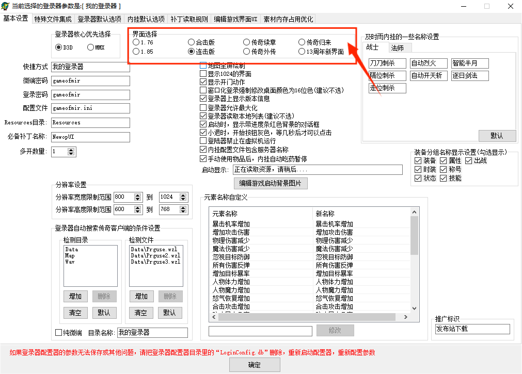This screenshot has width=522, height=374.
Task: Click 编辑游戏启动背景图片 button
Action: (271, 183)
